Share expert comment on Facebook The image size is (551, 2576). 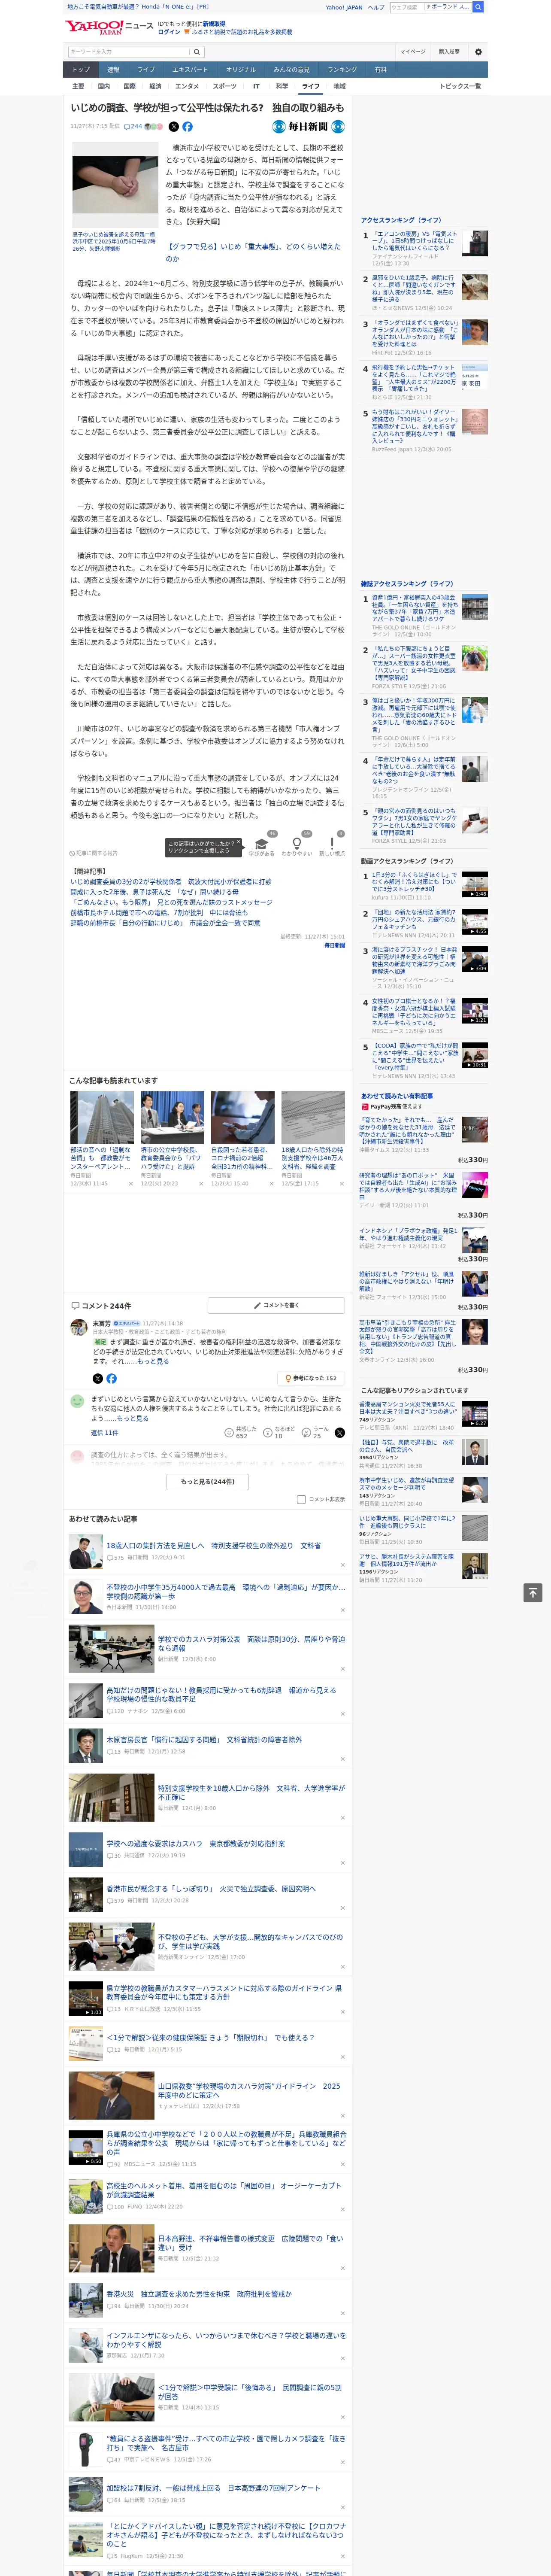(111, 1378)
